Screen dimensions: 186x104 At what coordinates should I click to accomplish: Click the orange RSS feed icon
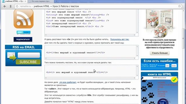click(x=24, y=19)
